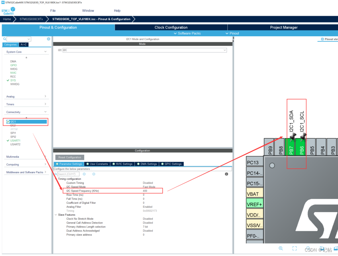The image size is (338, 256).
Task: Open the NVIC Settings tab
Action: [x=123, y=164]
